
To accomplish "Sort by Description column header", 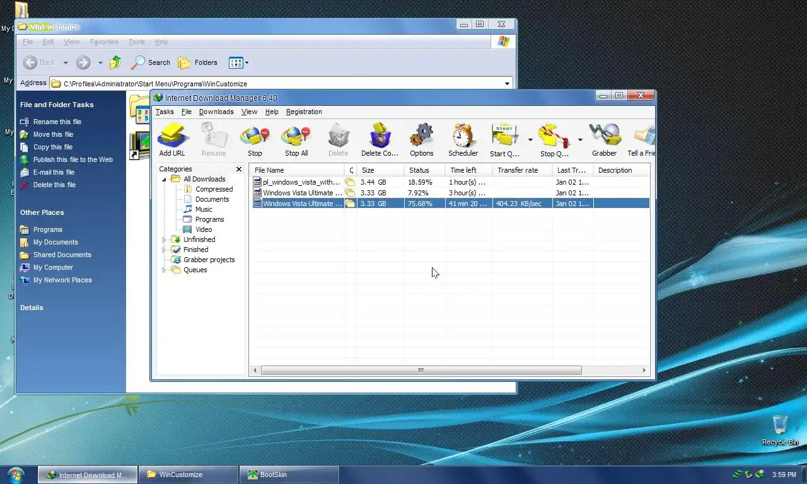I will click(x=621, y=170).
